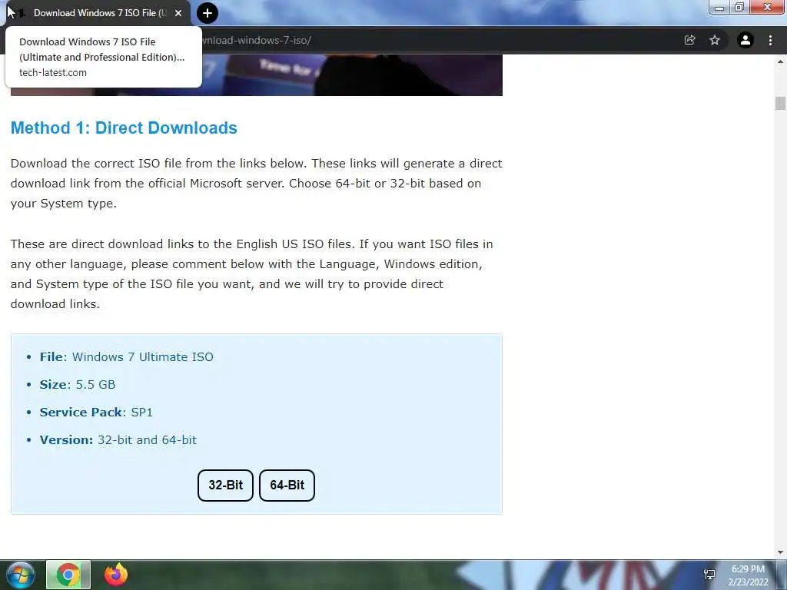Click the Size: 5.5 GB line
787x590 pixels.
tap(78, 384)
